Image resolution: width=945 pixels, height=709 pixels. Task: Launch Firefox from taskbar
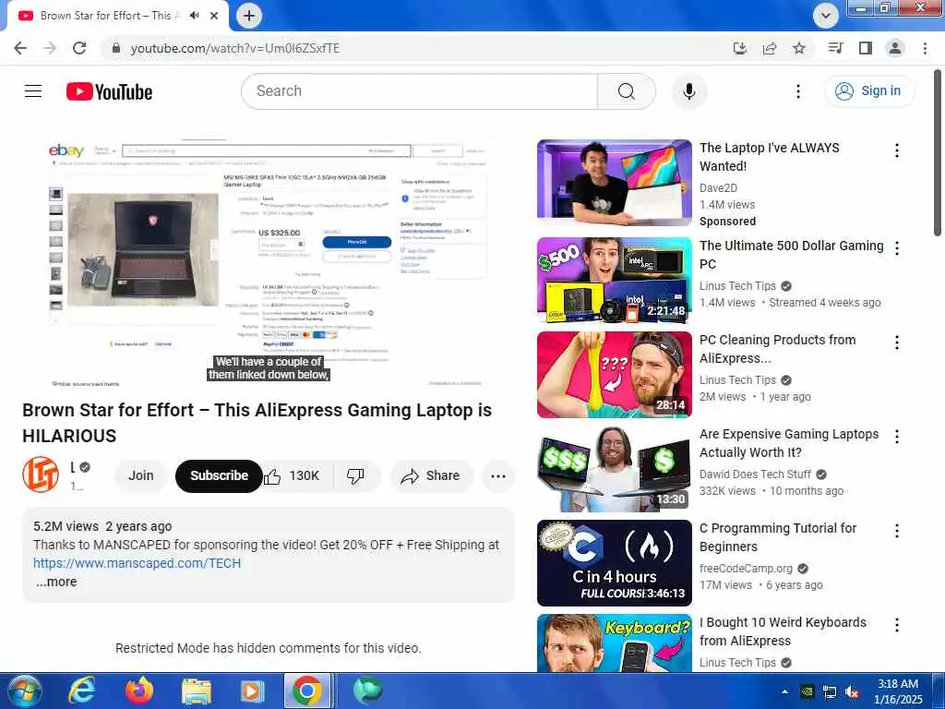tap(138, 691)
